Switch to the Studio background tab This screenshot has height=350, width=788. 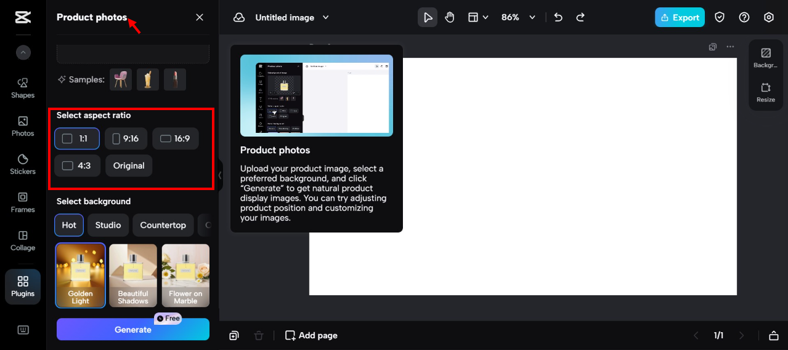point(108,225)
